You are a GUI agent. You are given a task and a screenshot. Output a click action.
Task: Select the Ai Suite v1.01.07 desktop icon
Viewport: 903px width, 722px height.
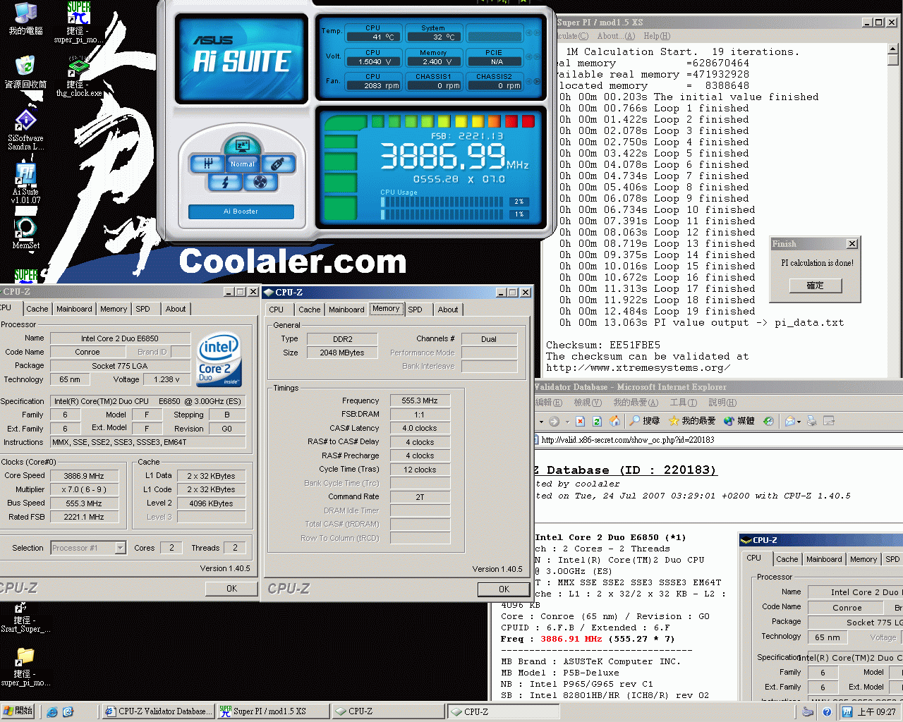coord(25,183)
